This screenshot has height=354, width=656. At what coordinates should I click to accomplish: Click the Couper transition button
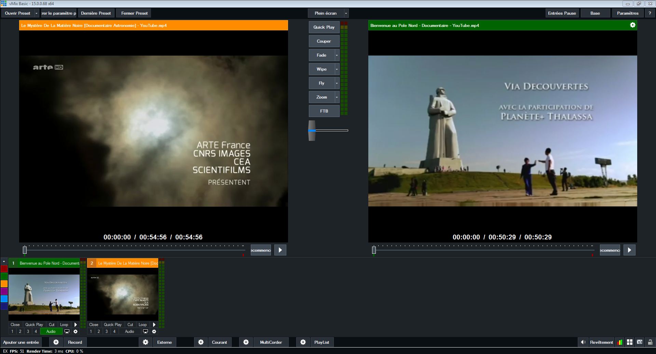(x=324, y=41)
